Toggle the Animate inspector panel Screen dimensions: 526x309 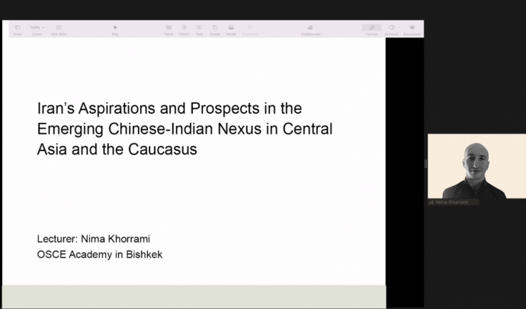point(392,29)
